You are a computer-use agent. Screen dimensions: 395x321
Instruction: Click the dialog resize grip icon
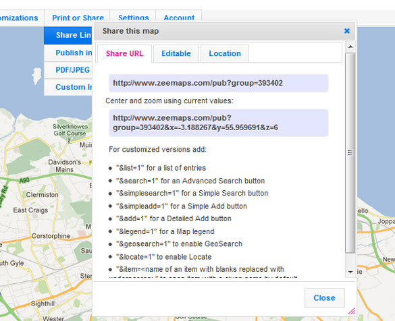coord(351,311)
